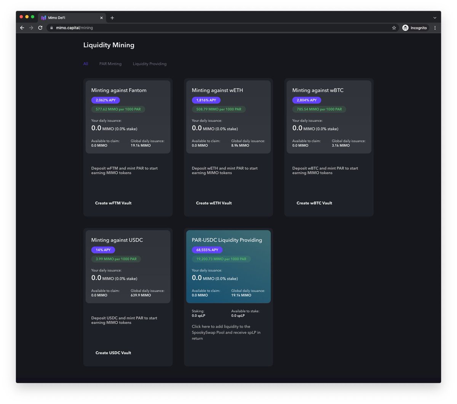Click Create wETH Vault
Screen dimensions: 457x404
point(214,203)
